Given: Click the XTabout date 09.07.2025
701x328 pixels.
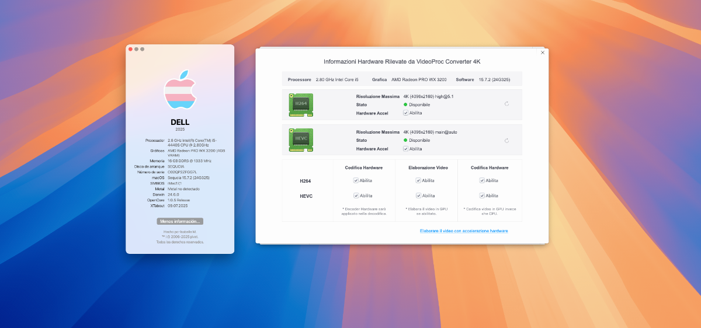Looking at the screenshot, I should coord(176,205).
